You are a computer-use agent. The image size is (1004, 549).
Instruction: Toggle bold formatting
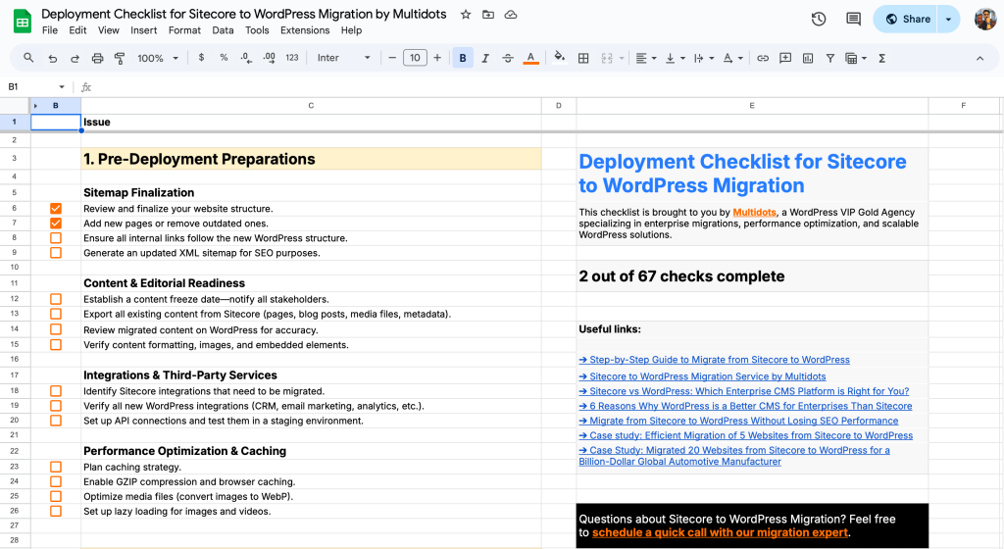[463, 58]
